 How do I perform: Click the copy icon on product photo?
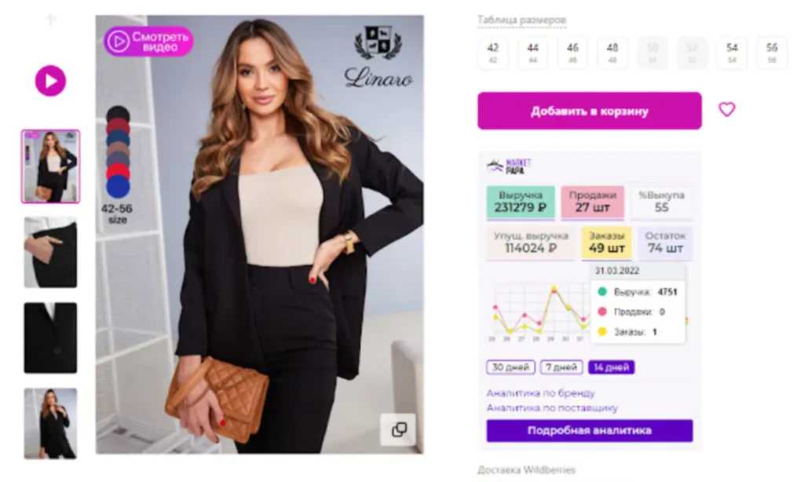(x=398, y=429)
